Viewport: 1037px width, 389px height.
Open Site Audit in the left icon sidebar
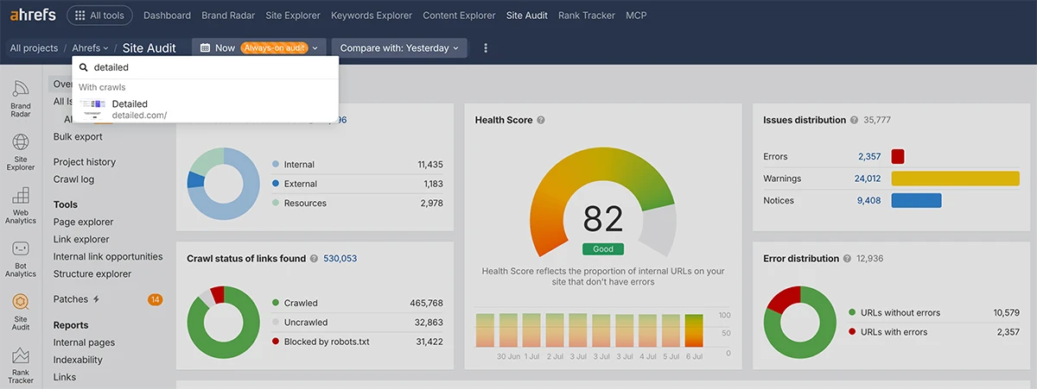coord(21,312)
